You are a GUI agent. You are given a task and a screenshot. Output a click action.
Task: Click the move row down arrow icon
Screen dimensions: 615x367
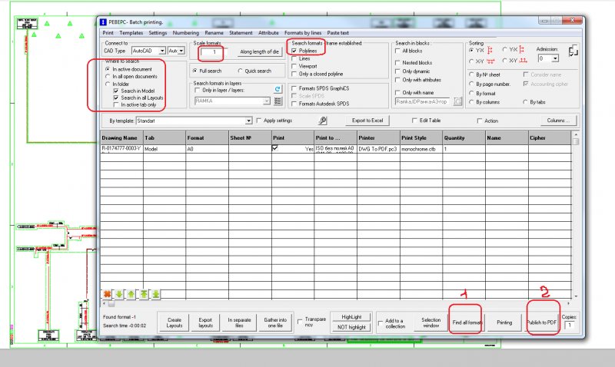pos(119,294)
